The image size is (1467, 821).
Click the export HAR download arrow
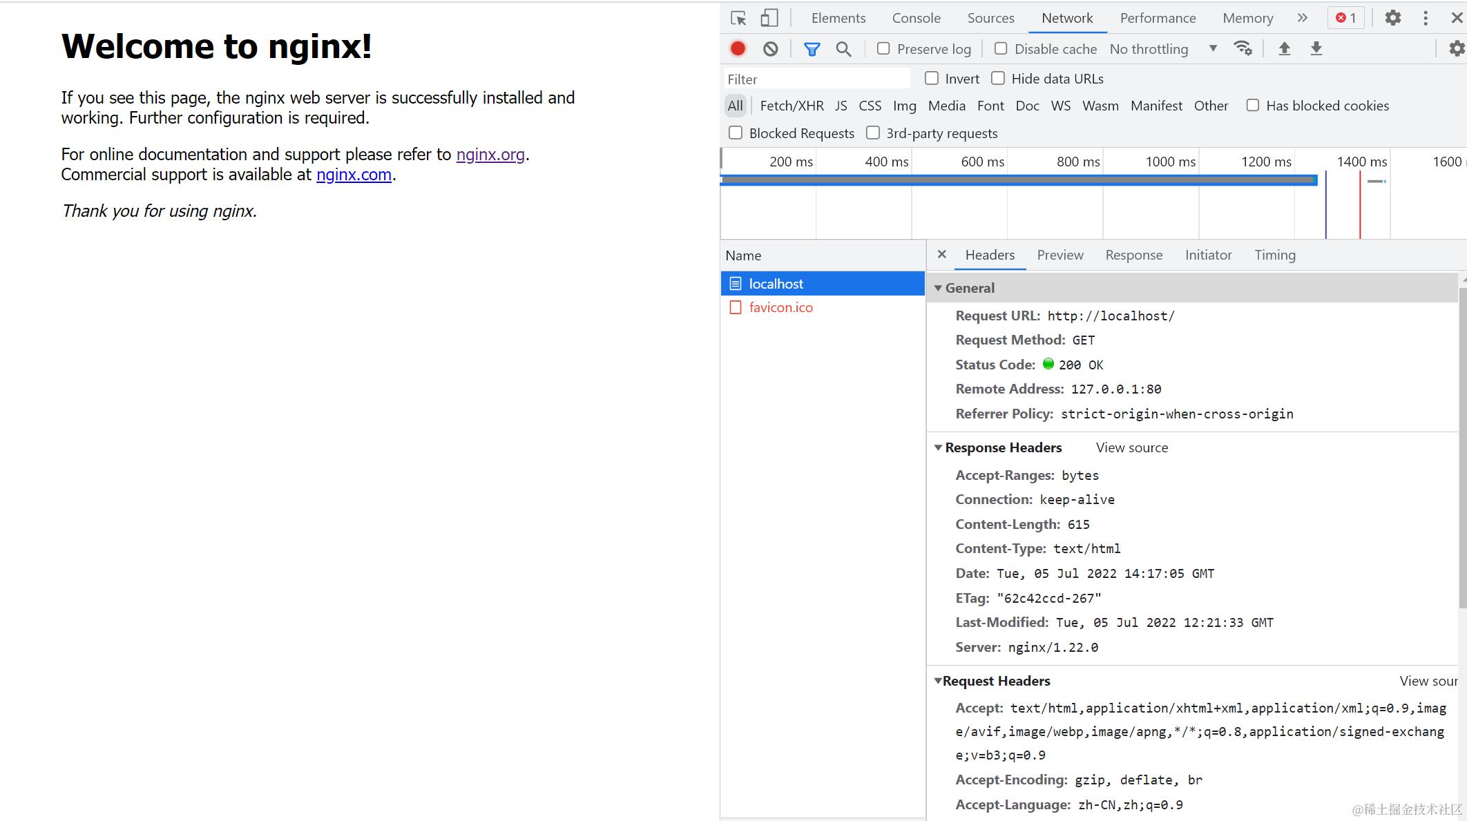[1316, 48]
